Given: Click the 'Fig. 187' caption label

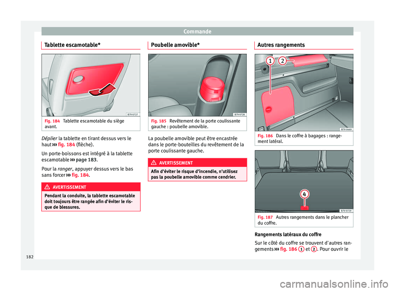Looking at the screenshot, I should tap(265, 217).
